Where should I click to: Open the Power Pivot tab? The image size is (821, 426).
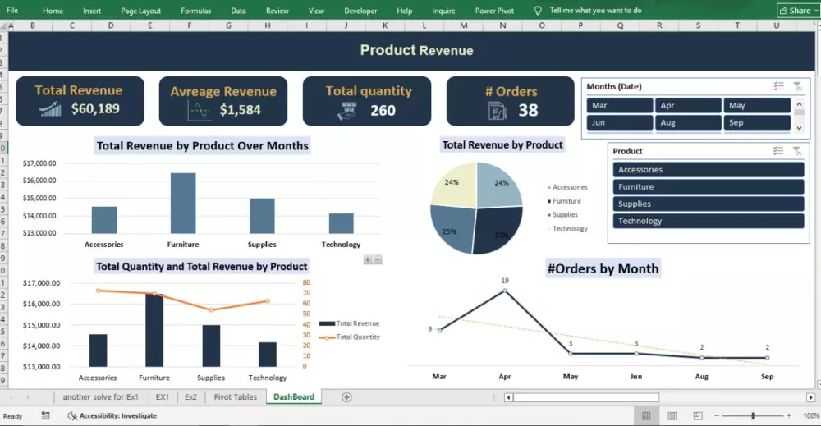494,11
